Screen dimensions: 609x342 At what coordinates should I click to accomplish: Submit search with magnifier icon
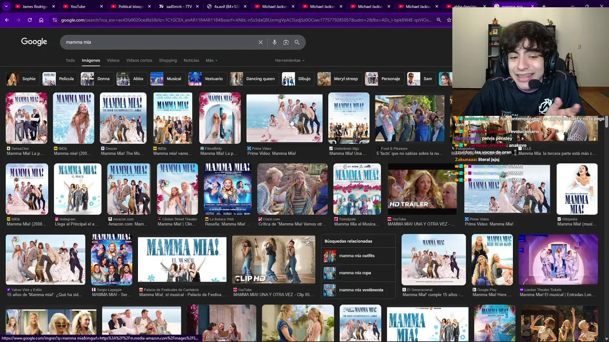click(297, 42)
